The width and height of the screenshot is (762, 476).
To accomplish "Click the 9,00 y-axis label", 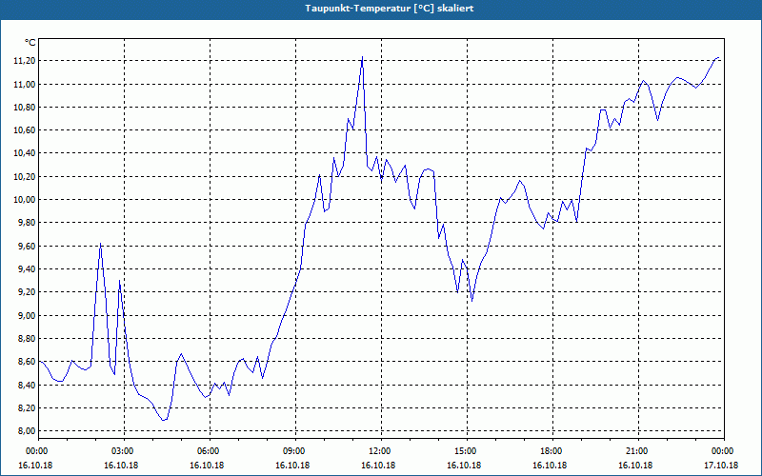I will coord(28,316).
